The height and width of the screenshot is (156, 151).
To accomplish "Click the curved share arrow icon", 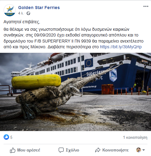I will click(98, 150).
